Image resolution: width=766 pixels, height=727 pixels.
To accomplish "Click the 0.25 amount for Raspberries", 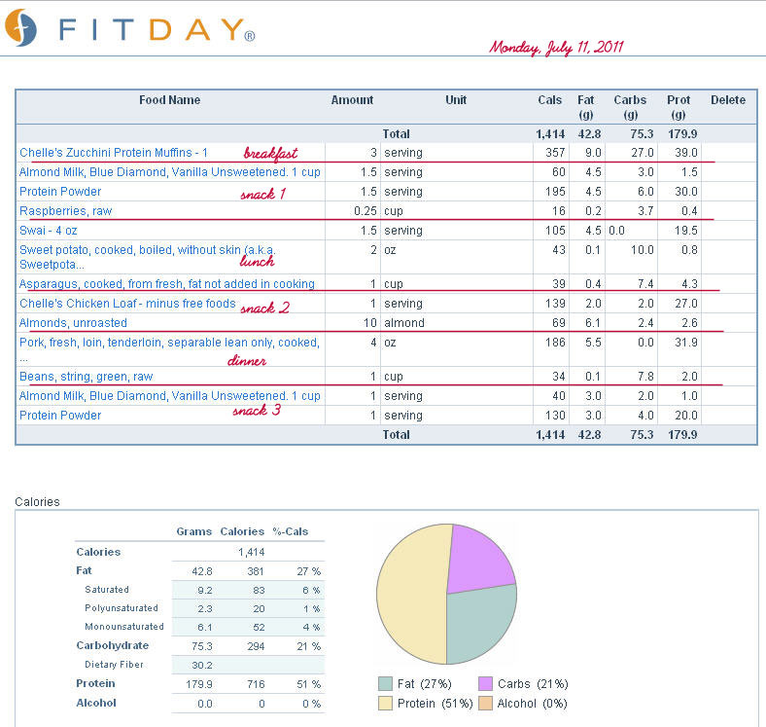I will point(366,211).
